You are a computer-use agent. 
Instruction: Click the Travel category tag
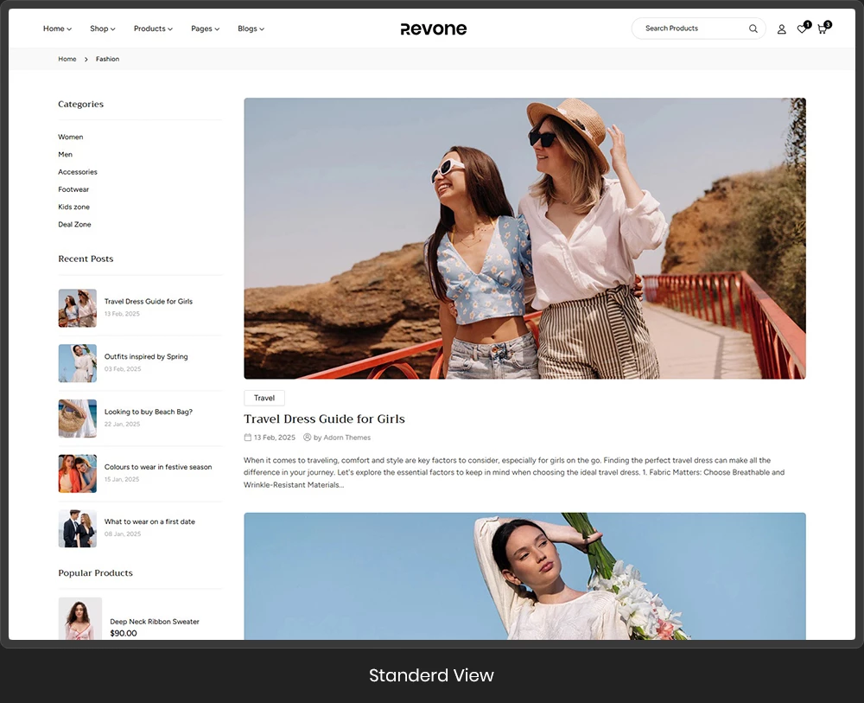tap(264, 398)
